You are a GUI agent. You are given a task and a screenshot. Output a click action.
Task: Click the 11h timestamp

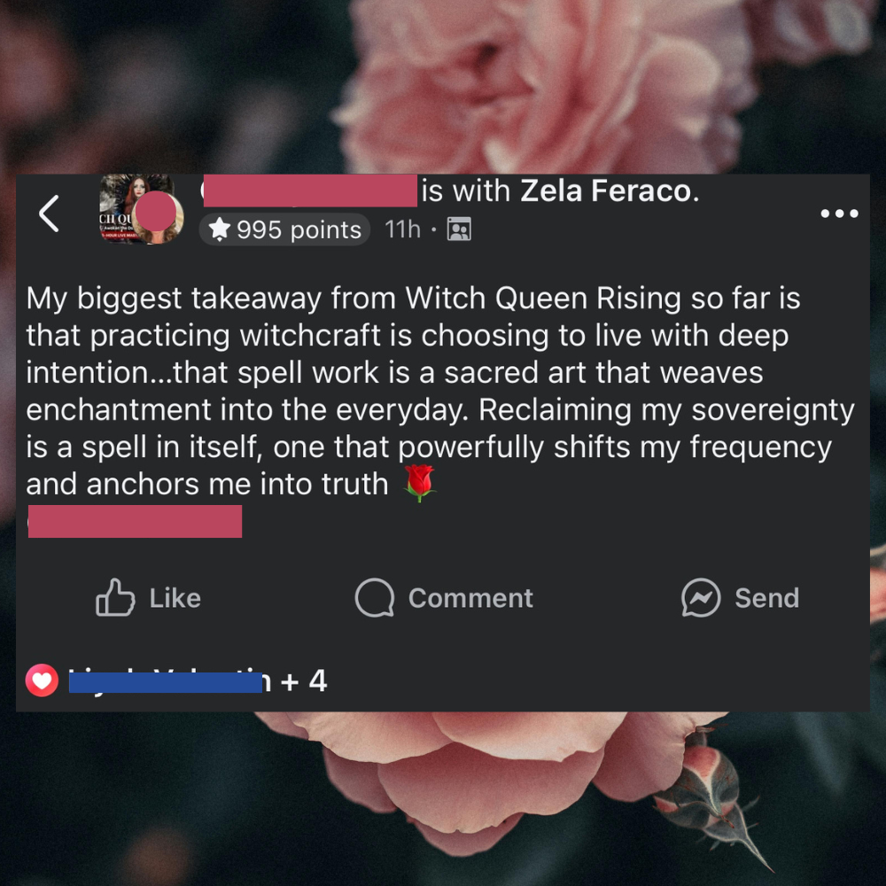pos(402,229)
